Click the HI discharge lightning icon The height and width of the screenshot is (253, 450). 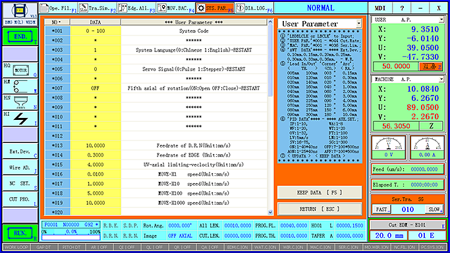[x=20, y=119]
